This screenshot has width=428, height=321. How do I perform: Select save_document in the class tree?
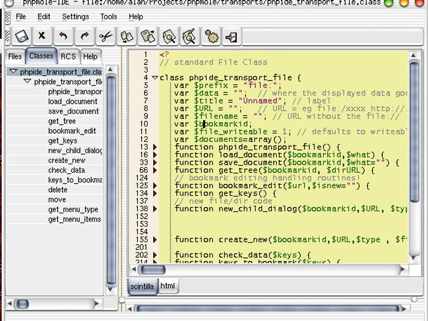click(x=73, y=112)
